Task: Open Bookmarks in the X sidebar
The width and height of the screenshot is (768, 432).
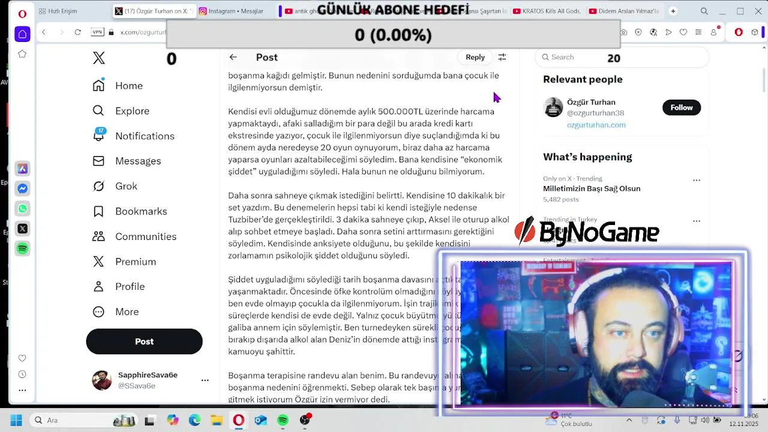Action: pos(130,211)
